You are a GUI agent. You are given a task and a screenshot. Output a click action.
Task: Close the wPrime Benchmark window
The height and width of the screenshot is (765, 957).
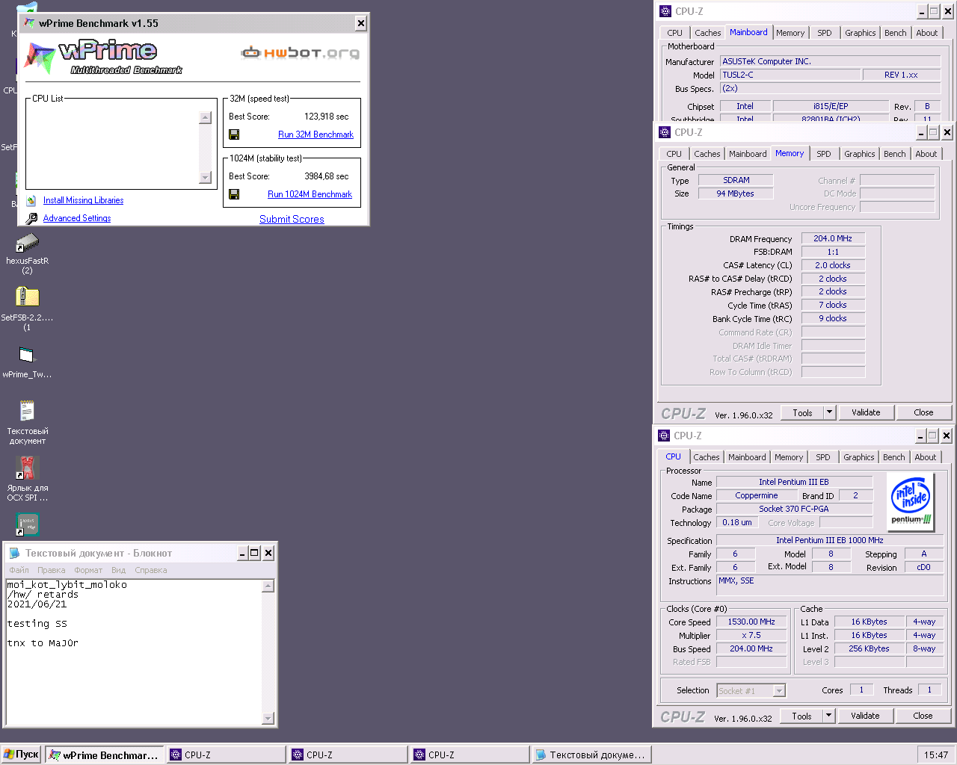(x=361, y=23)
